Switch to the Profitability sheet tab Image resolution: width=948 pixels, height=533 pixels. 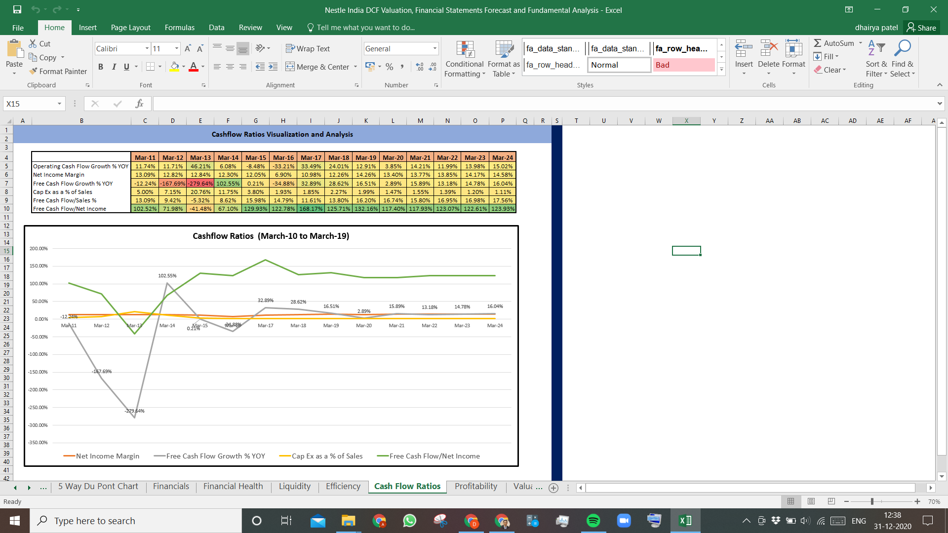[476, 486]
